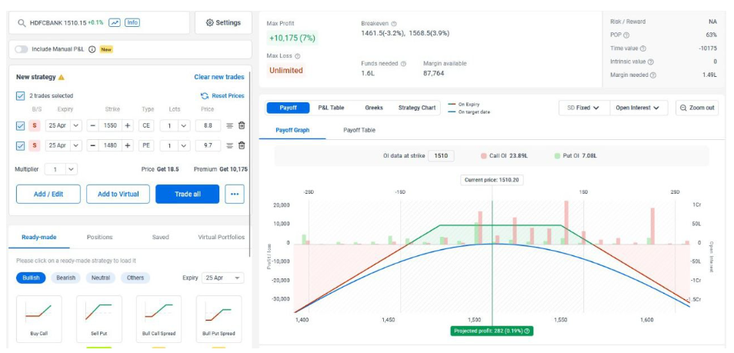Open the chart icon beside HDFCBANK

pyautogui.click(x=114, y=23)
